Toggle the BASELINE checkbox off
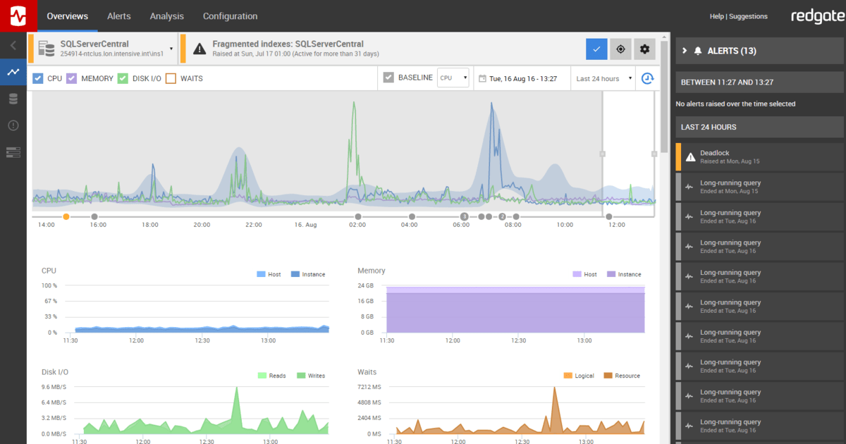 pyautogui.click(x=388, y=78)
